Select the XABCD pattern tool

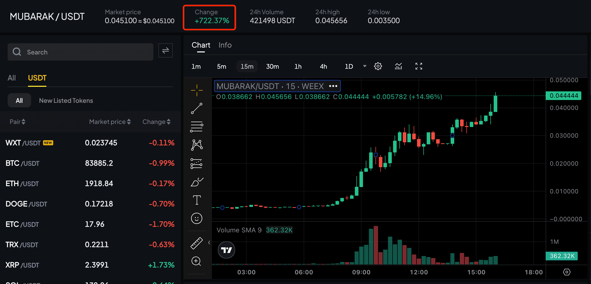point(196,145)
